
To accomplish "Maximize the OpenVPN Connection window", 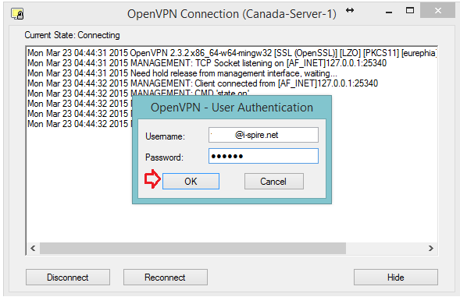I will (410, 11).
